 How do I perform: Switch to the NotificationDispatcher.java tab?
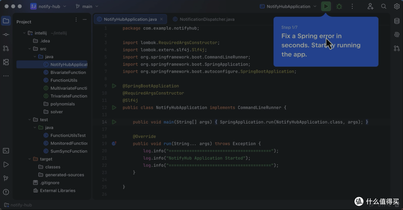tap(204, 19)
